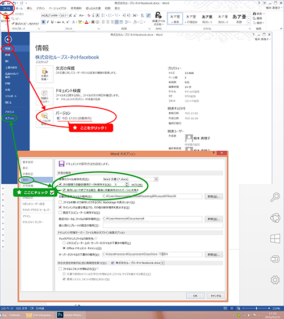Click the autosaved version 今日 17:03 link

point(74,118)
